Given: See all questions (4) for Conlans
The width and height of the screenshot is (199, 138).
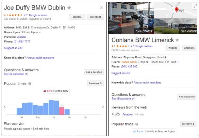Looking at the screenshot, I should pos(123,98).
